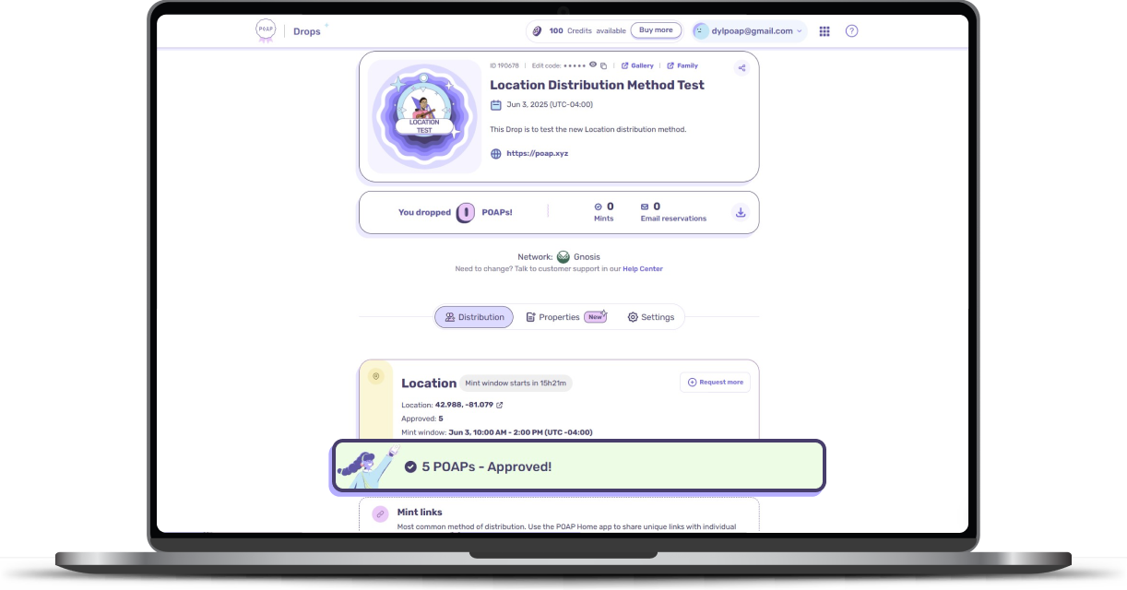Download stats with the download icon
1127x590 pixels.
pyautogui.click(x=740, y=212)
